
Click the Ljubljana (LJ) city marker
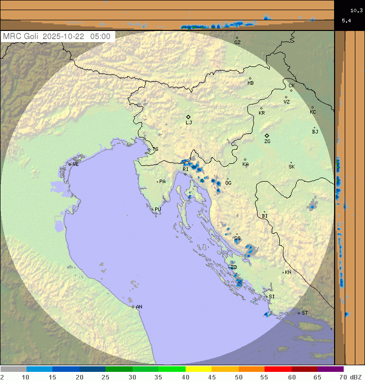[188, 117]
